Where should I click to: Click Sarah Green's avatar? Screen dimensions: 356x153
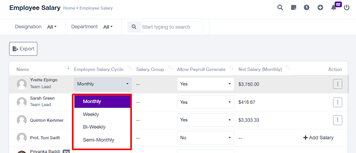pos(22,102)
